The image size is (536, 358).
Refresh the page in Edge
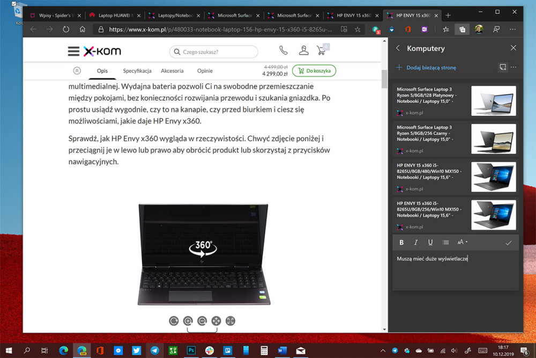(x=65, y=30)
